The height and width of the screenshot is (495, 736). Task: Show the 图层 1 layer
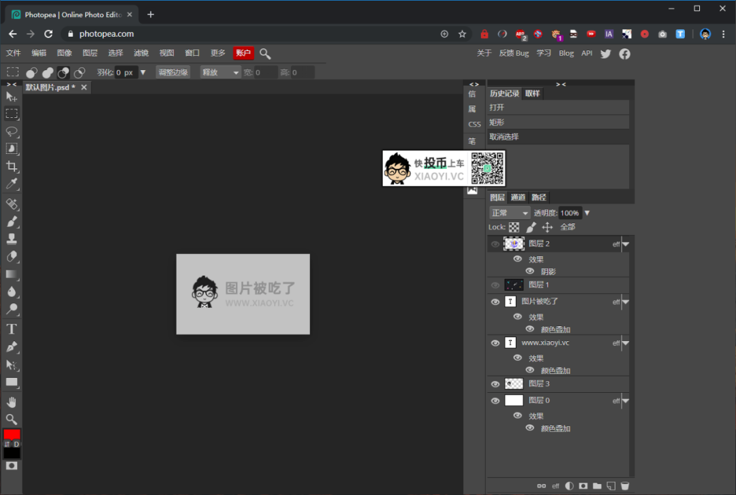(495, 285)
